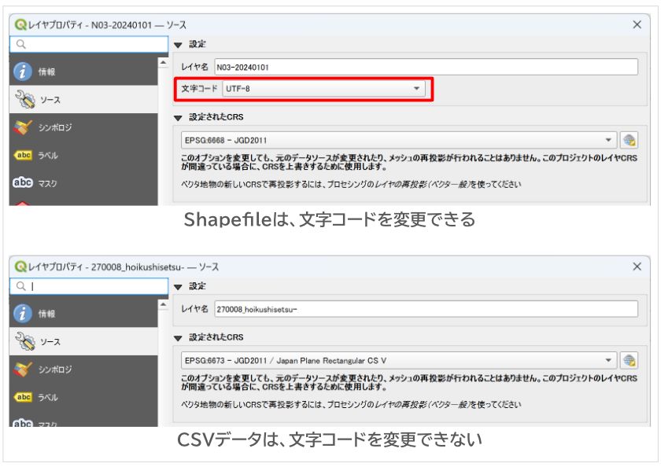668x467 pixels.
Task: Click レイヤ名 field containing N03-20240101
Action: click(x=426, y=67)
